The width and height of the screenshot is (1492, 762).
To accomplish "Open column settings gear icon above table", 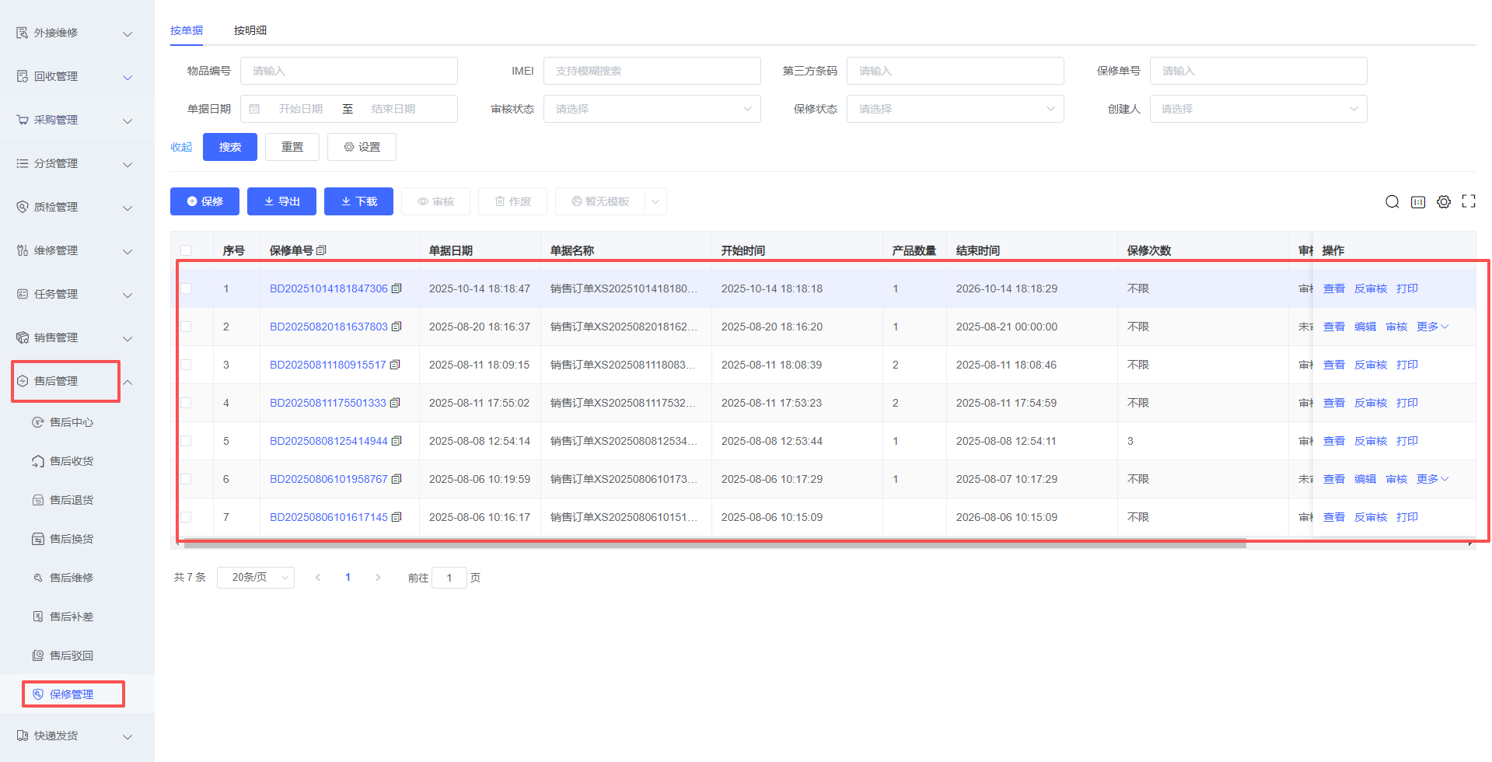I will point(1443,202).
